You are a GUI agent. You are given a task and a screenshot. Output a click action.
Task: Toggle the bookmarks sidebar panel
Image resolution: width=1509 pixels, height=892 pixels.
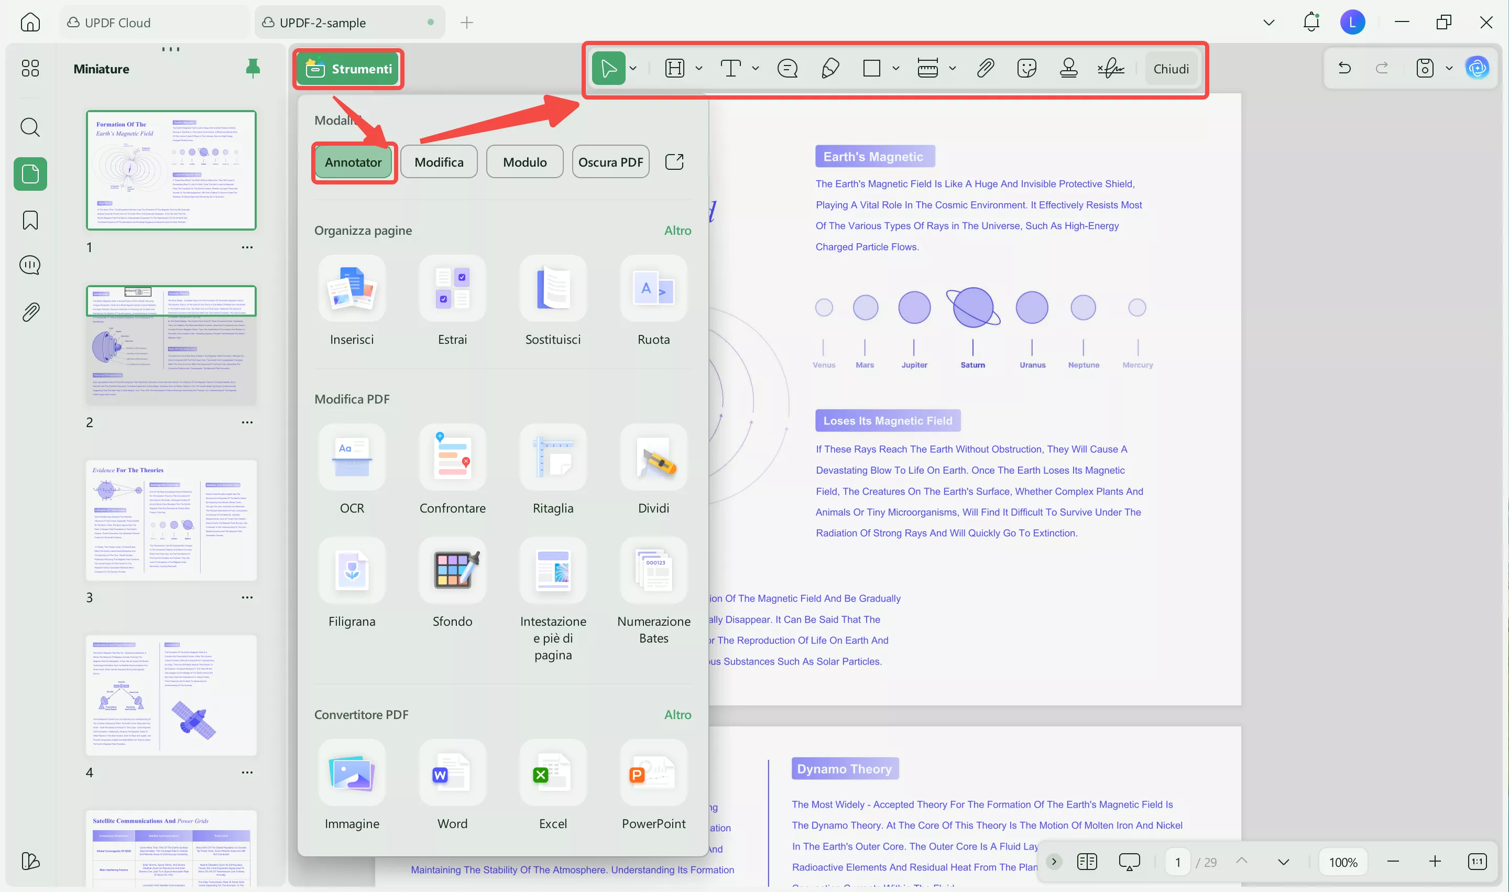point(30,220)
